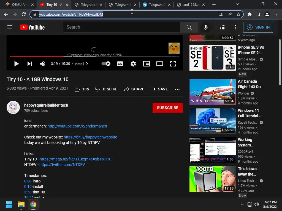Open Chrome three-dot menu

pos(276,14)
